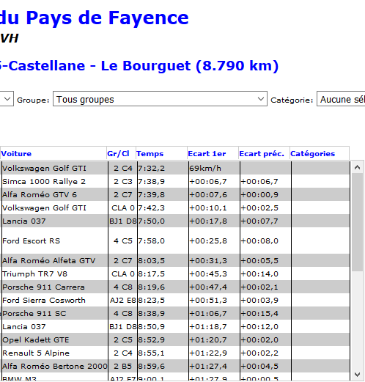Click the gap '+00:25,8' cell
This screenshot has height=382, width=365.
[x=214, y=240]
